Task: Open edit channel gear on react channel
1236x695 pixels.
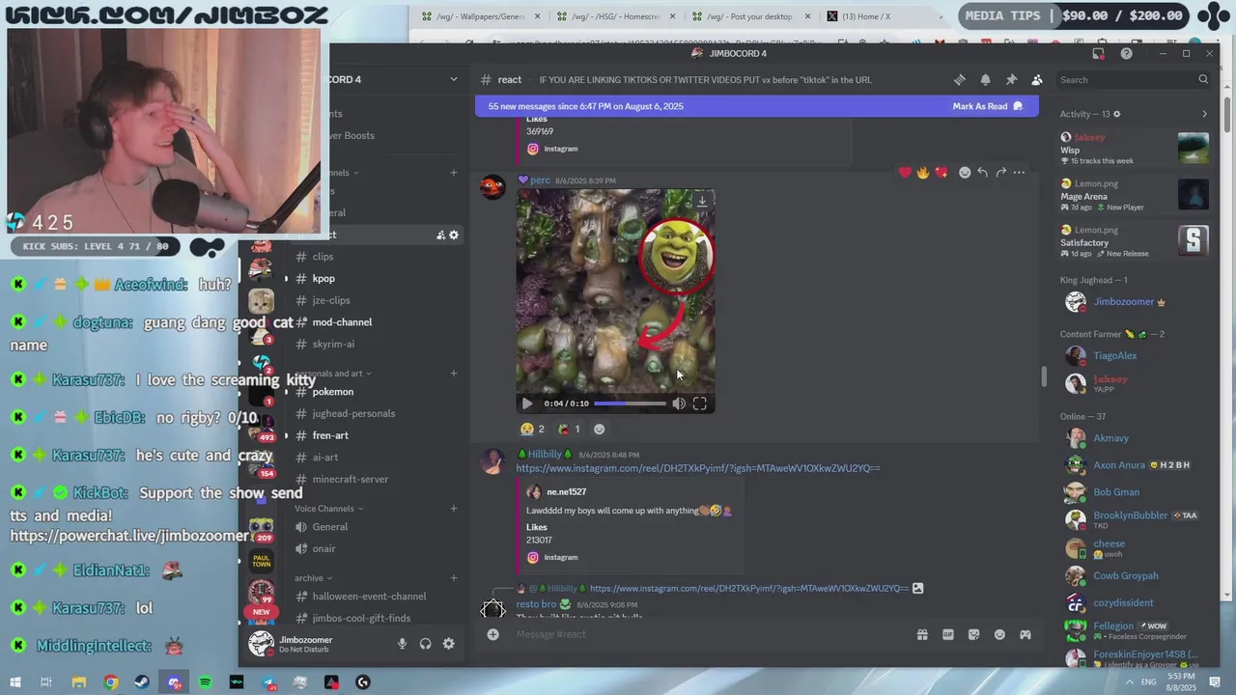Action: pyautogui.click(x=454, y=235)
